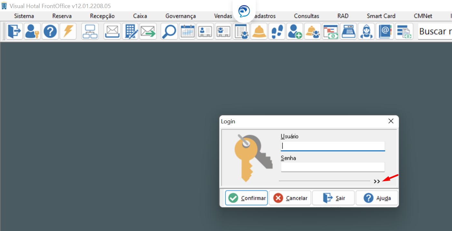Image resolution: width=452 pixels, height=231 pixels.
Task: Click the envelope with green arrow icon
Action: coord(148,31)
